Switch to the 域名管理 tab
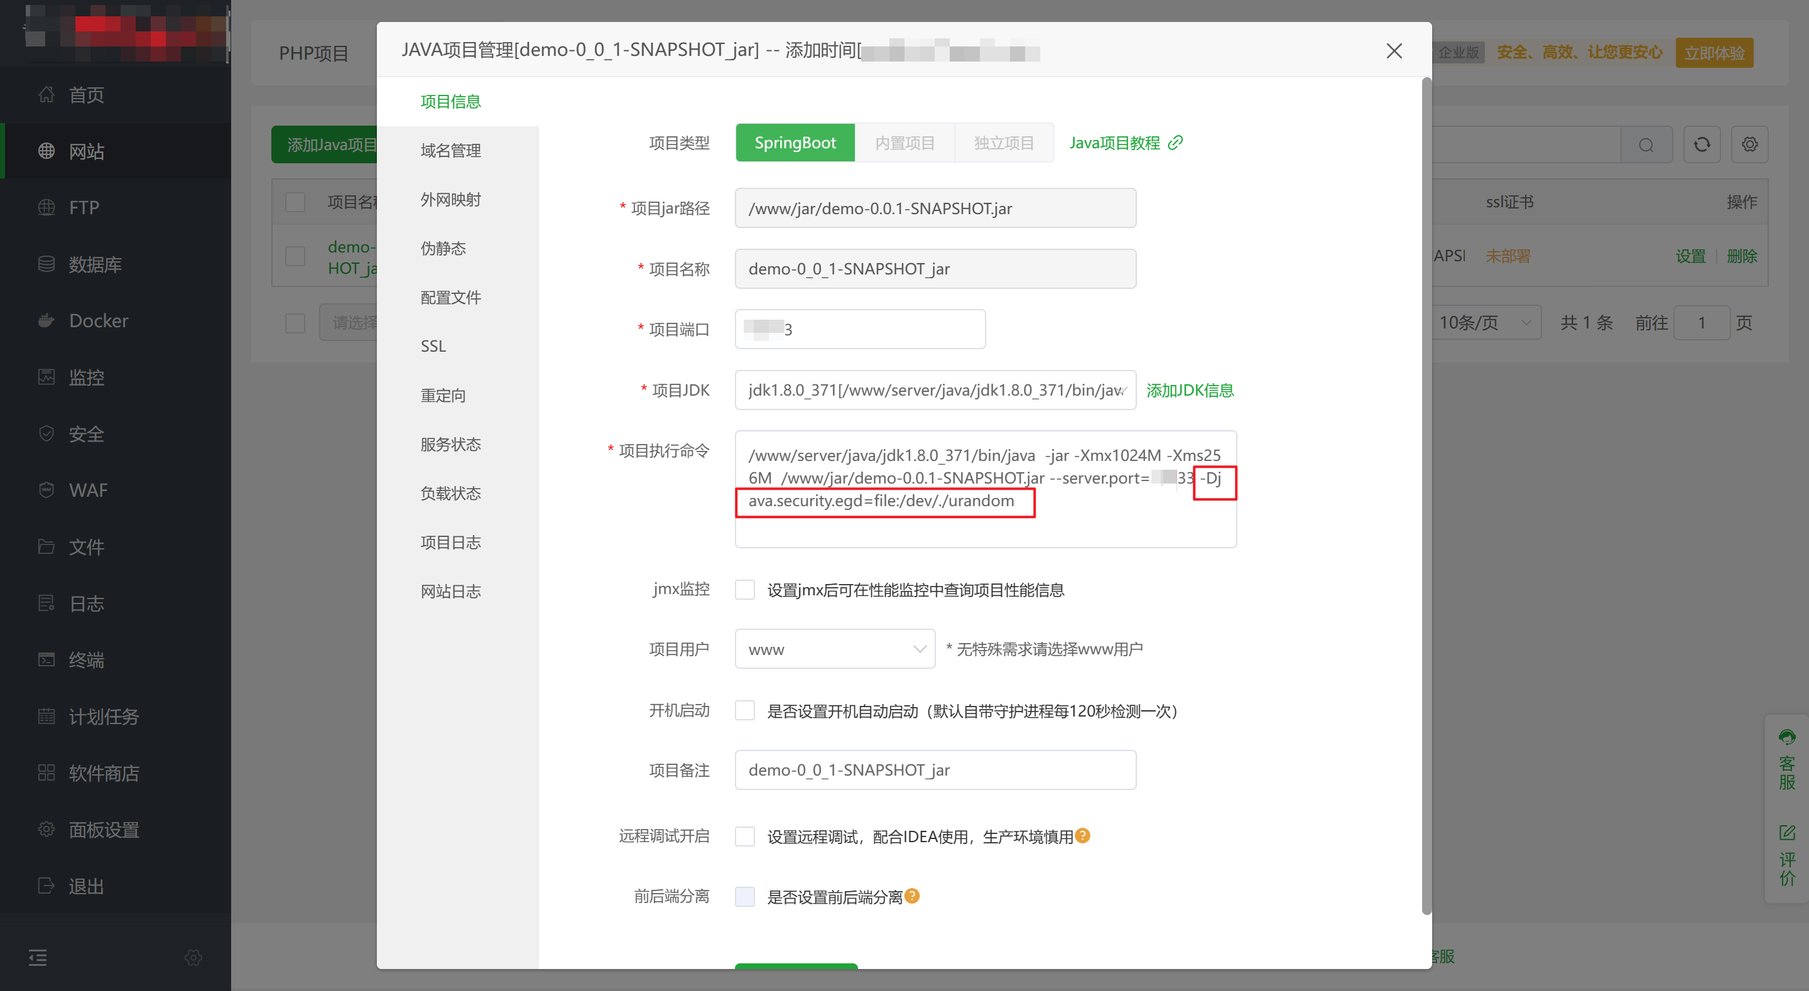The image size is (1809, 991). tap(450, 150)
